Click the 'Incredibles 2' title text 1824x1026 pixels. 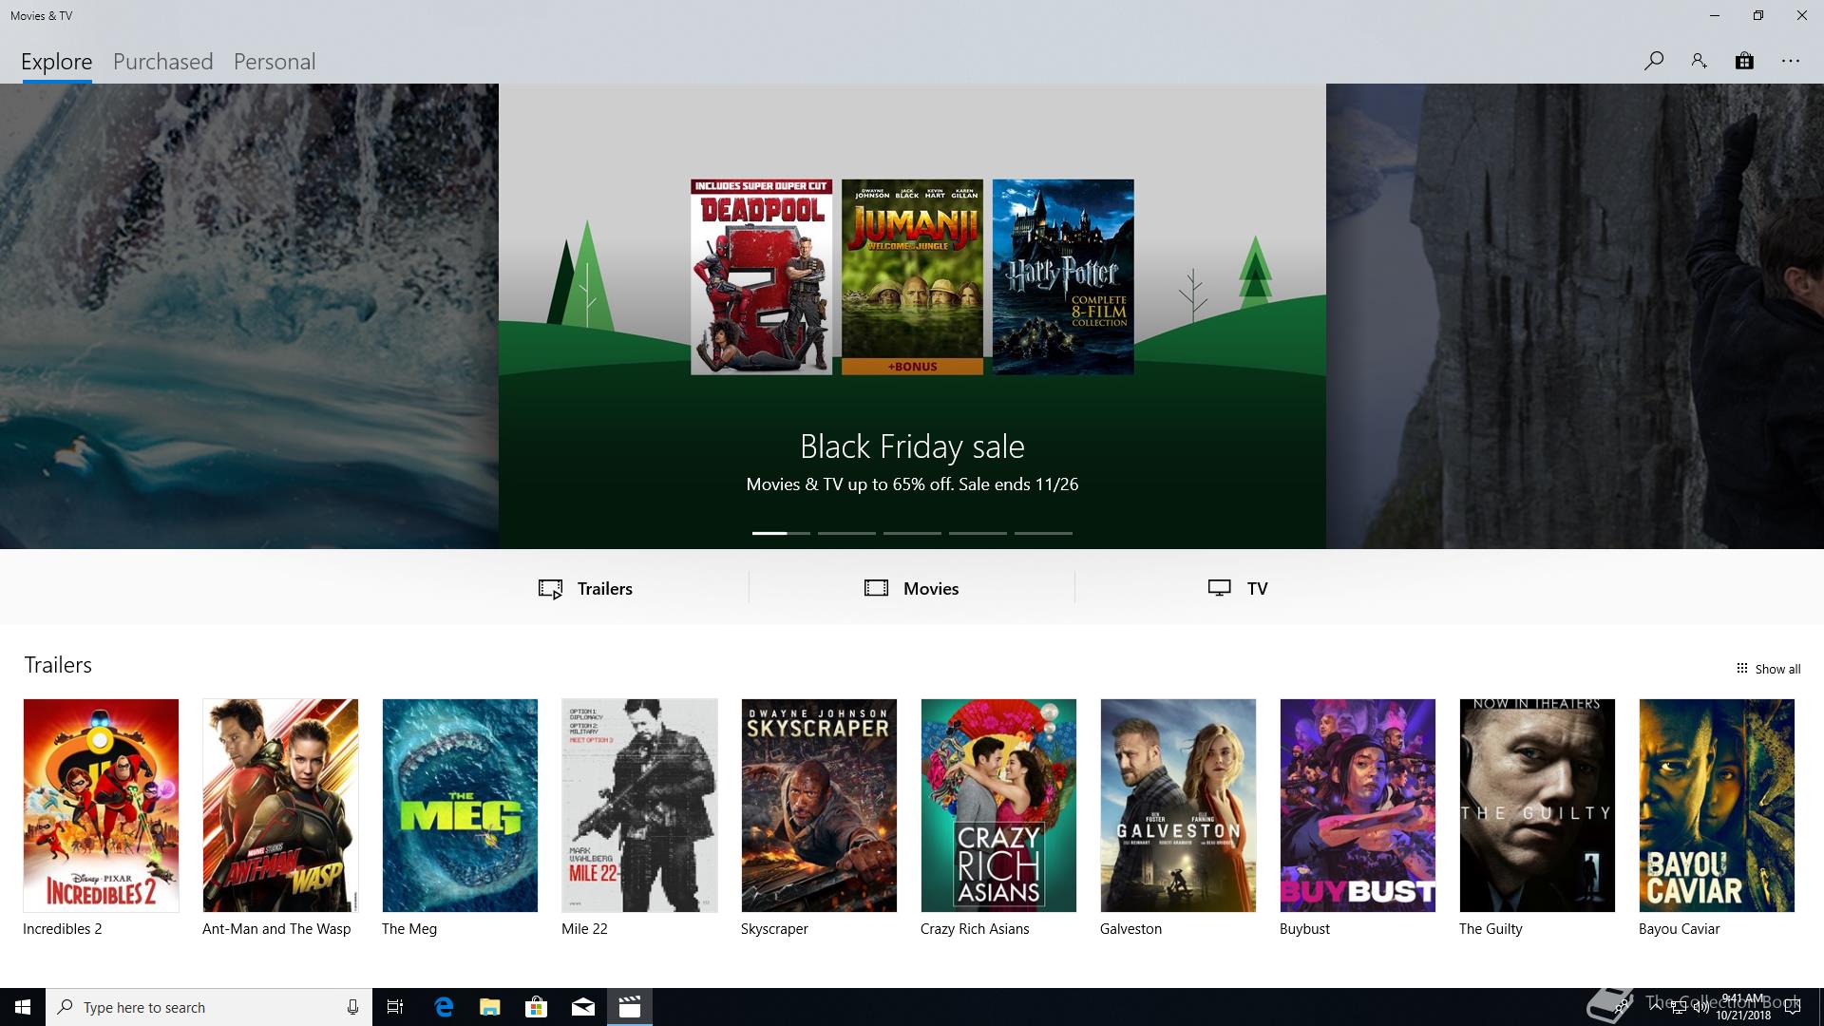point(63,929)
